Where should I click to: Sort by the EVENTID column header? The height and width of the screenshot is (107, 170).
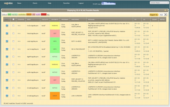point(21,19)
